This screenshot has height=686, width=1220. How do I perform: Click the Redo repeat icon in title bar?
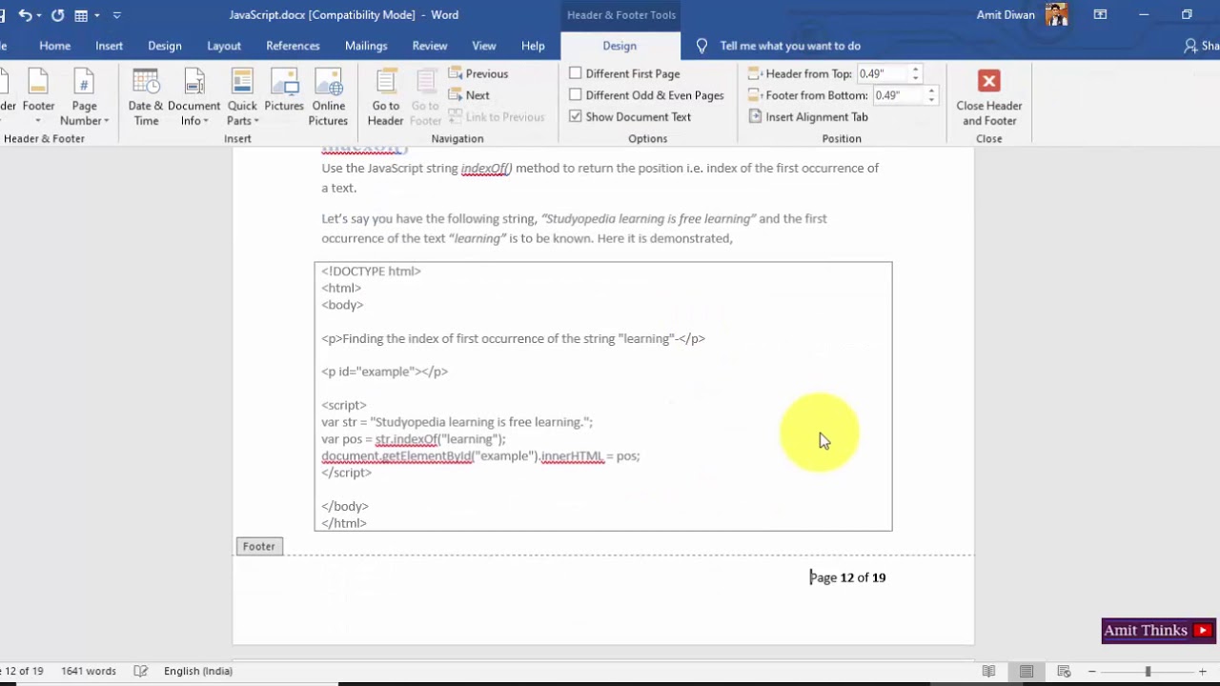click(x=57, y=15)
